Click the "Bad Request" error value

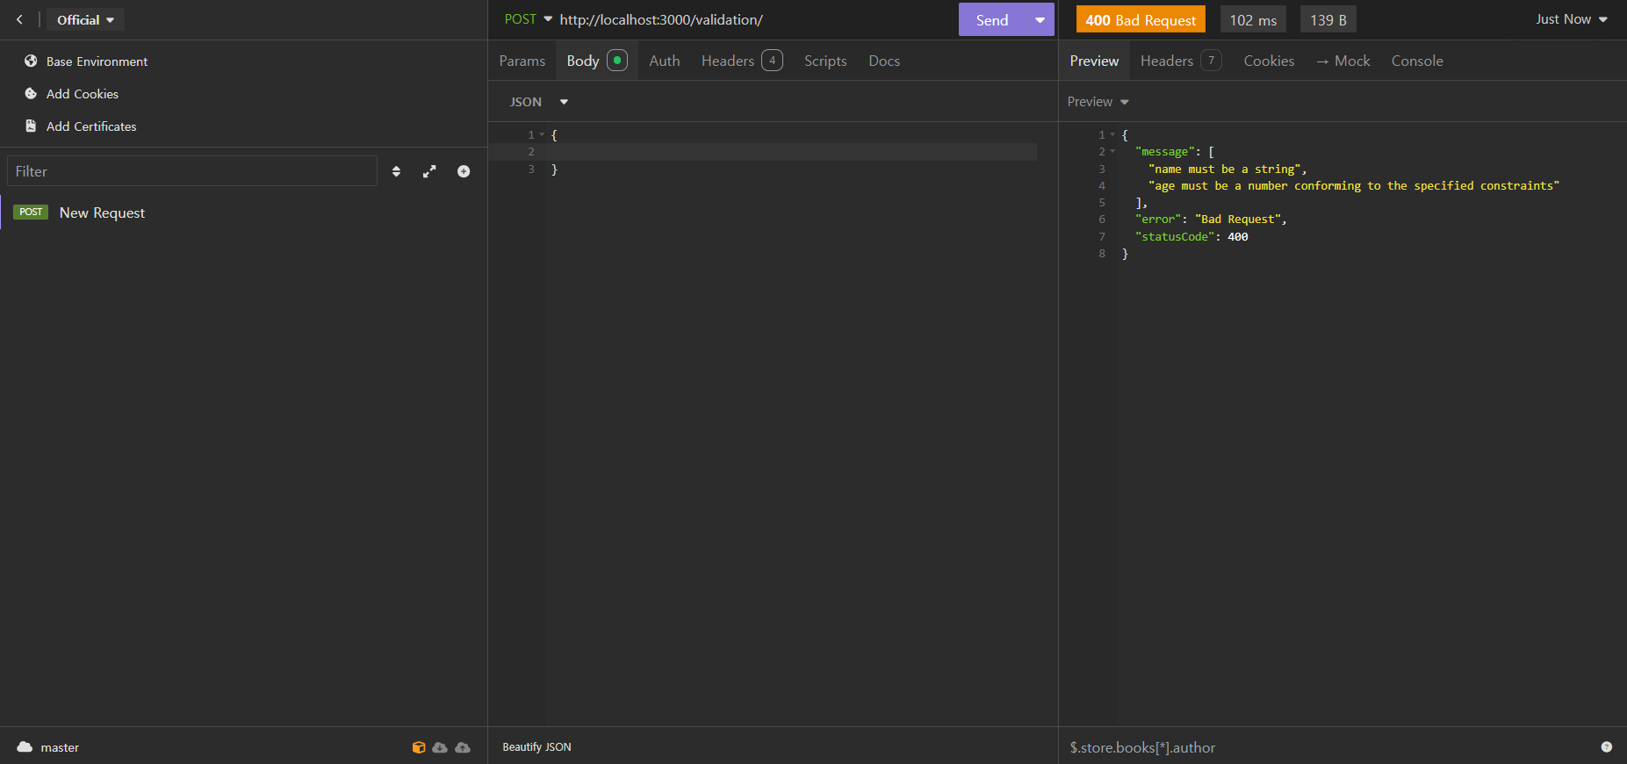click(1238, 220)
